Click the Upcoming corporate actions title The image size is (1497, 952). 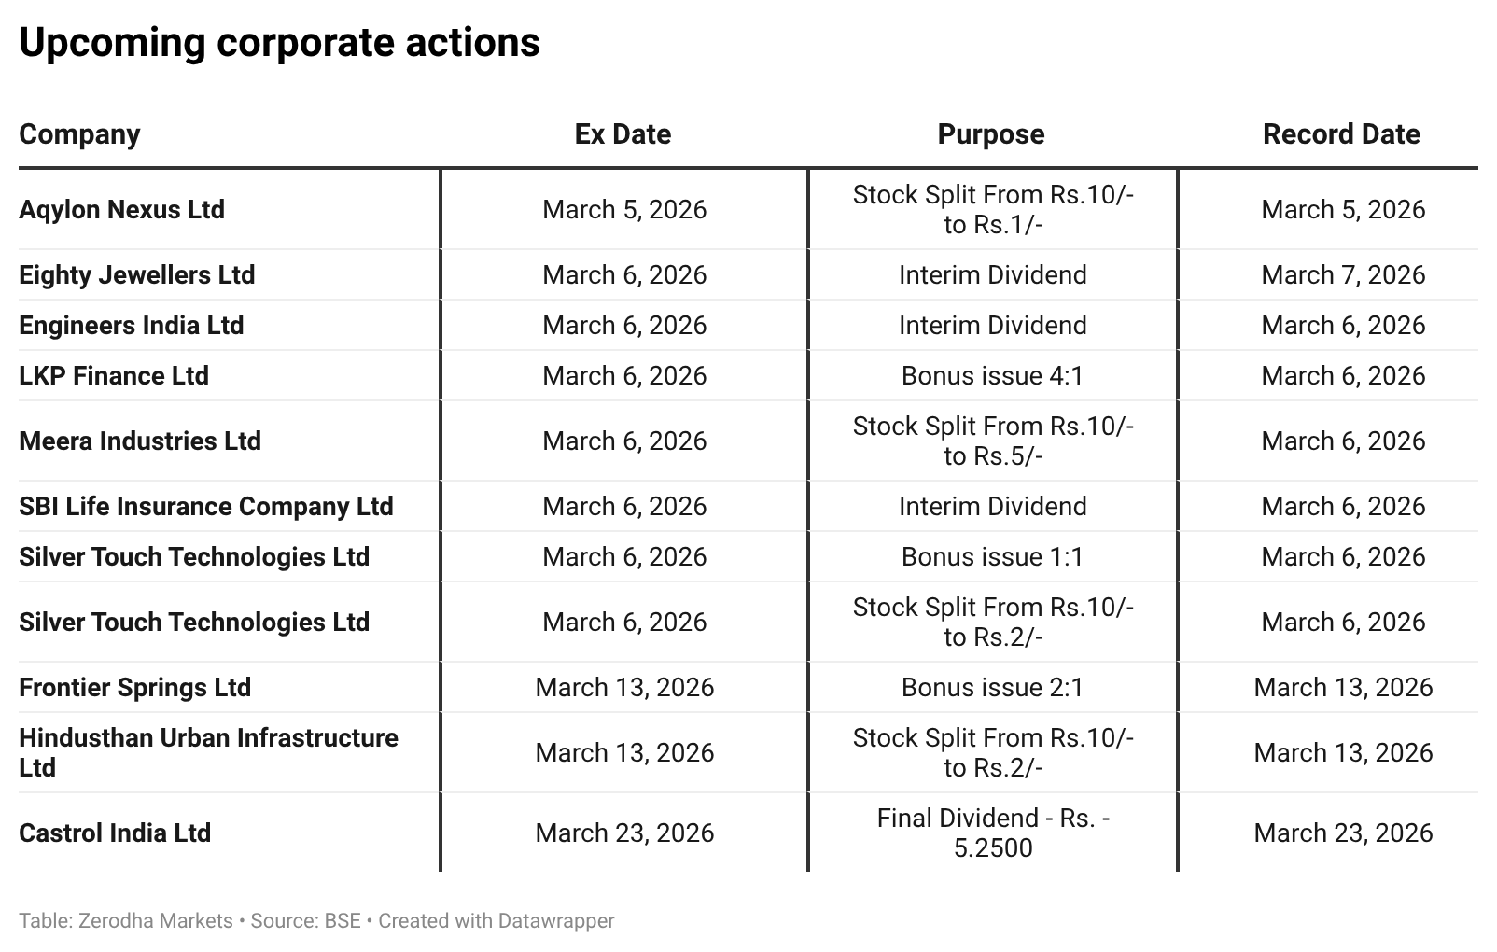279,42
